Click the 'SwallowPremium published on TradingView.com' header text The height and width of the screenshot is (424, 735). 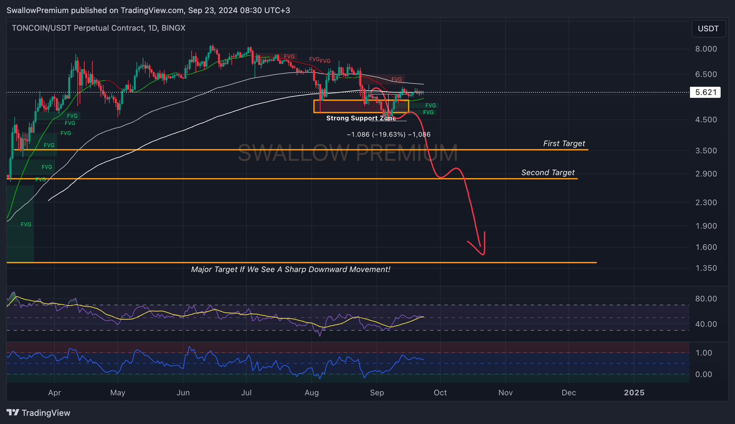(148, 10)
